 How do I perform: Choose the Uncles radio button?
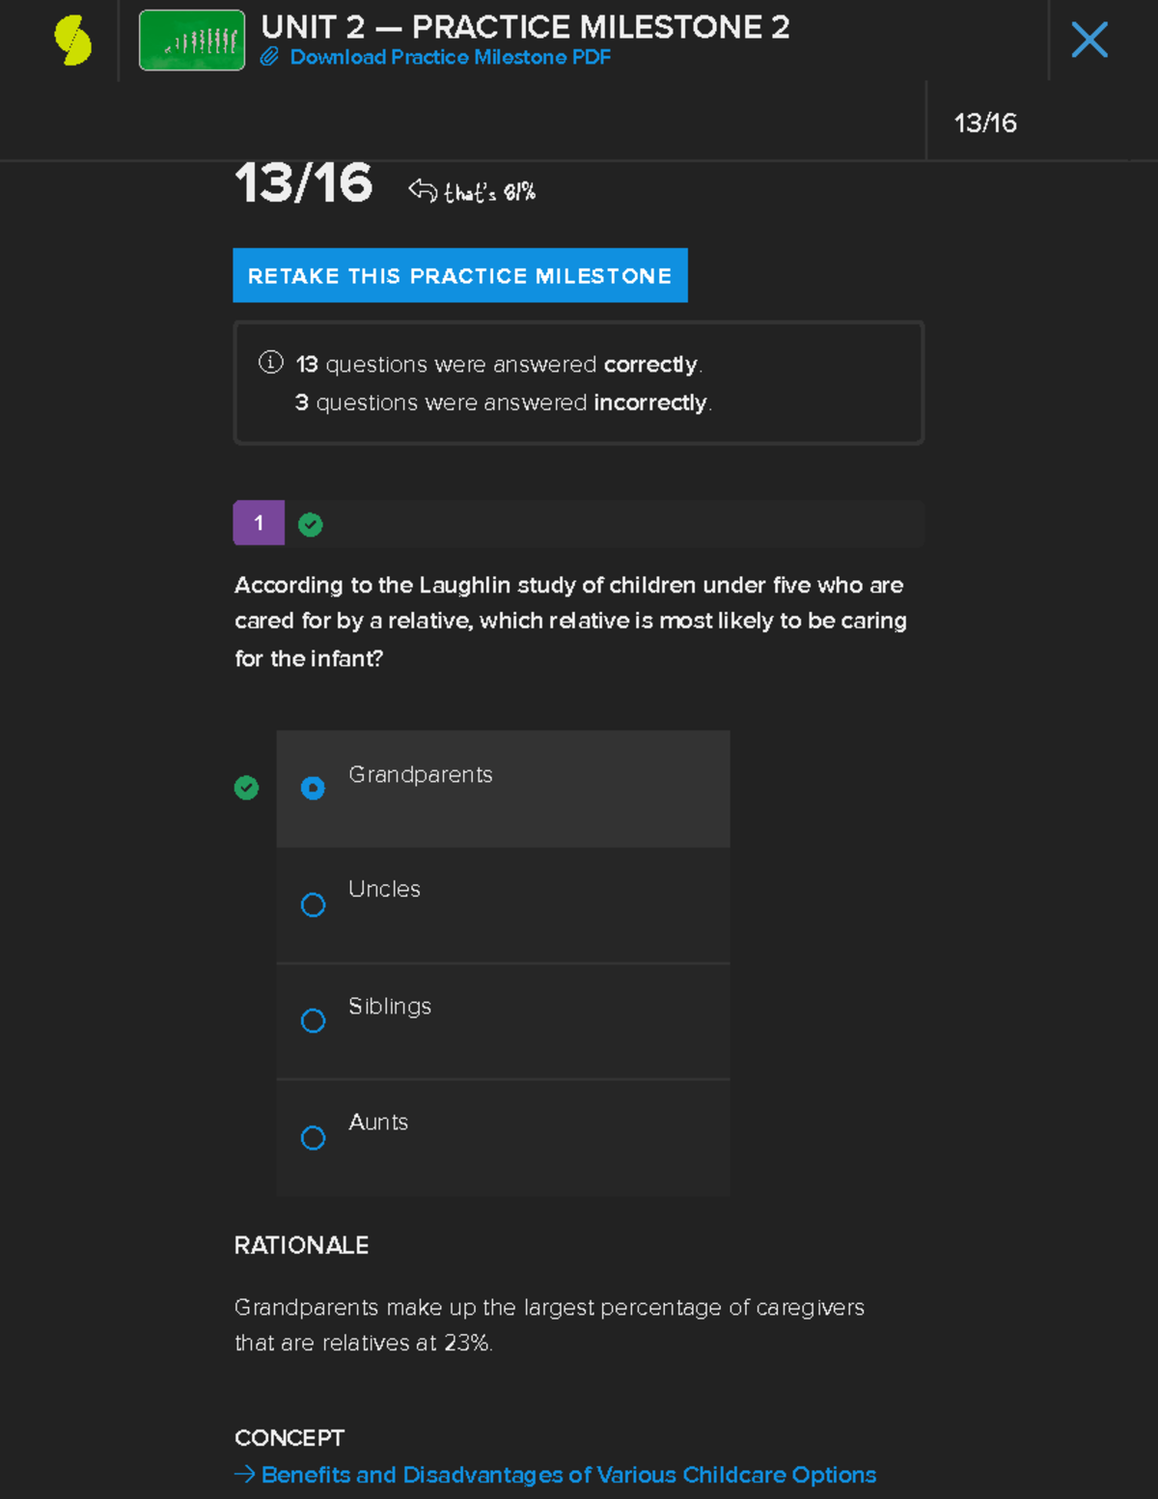click(313, 904)
